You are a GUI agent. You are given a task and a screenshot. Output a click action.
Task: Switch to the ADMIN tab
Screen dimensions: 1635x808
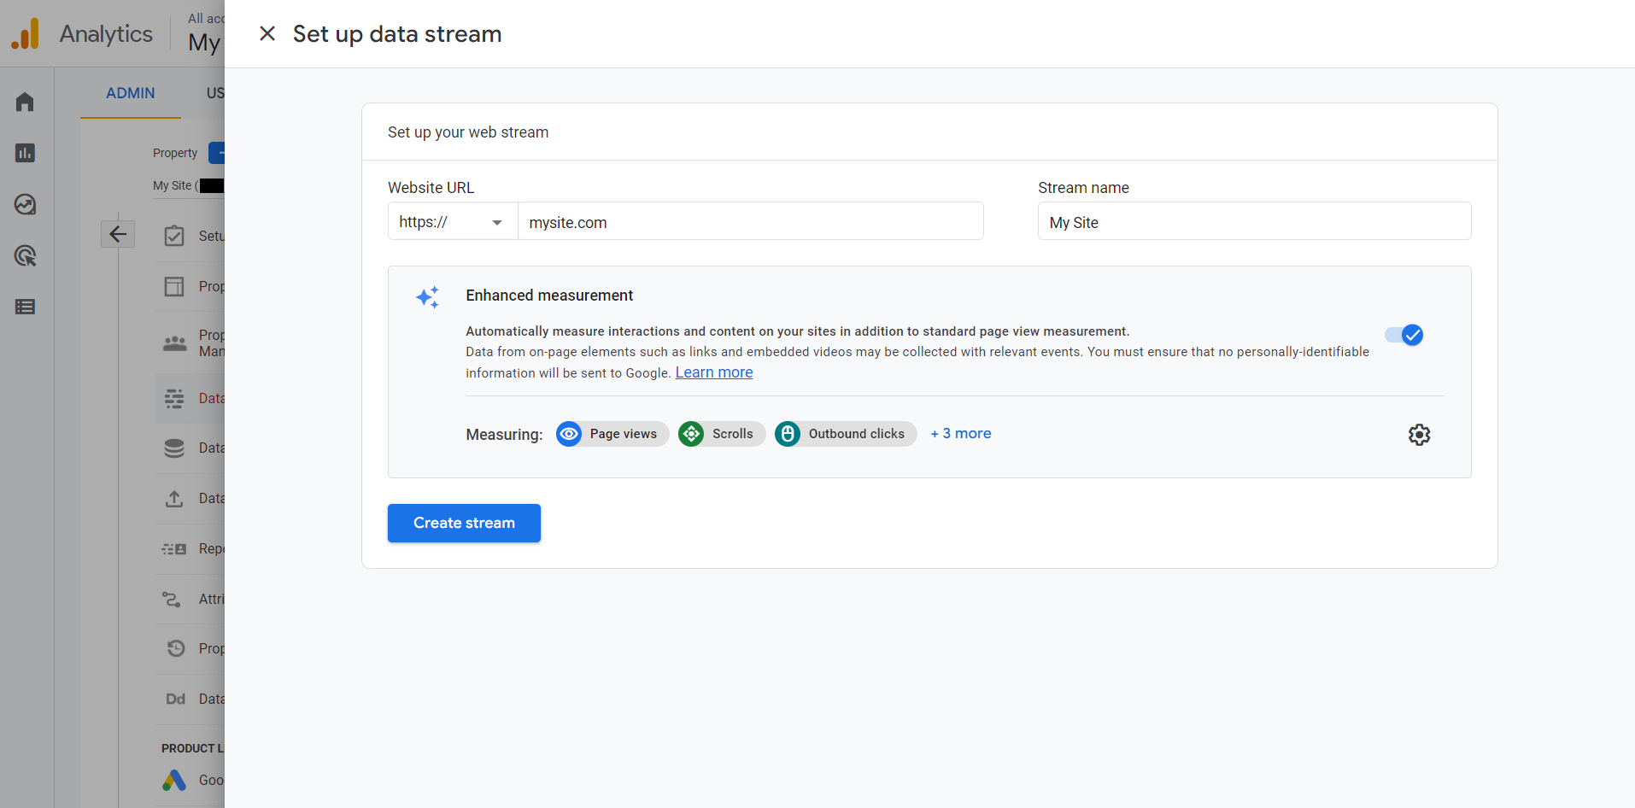pos(131,93)
